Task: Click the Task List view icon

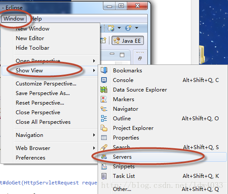Action: pyautogui.click(x=104, y=176)
